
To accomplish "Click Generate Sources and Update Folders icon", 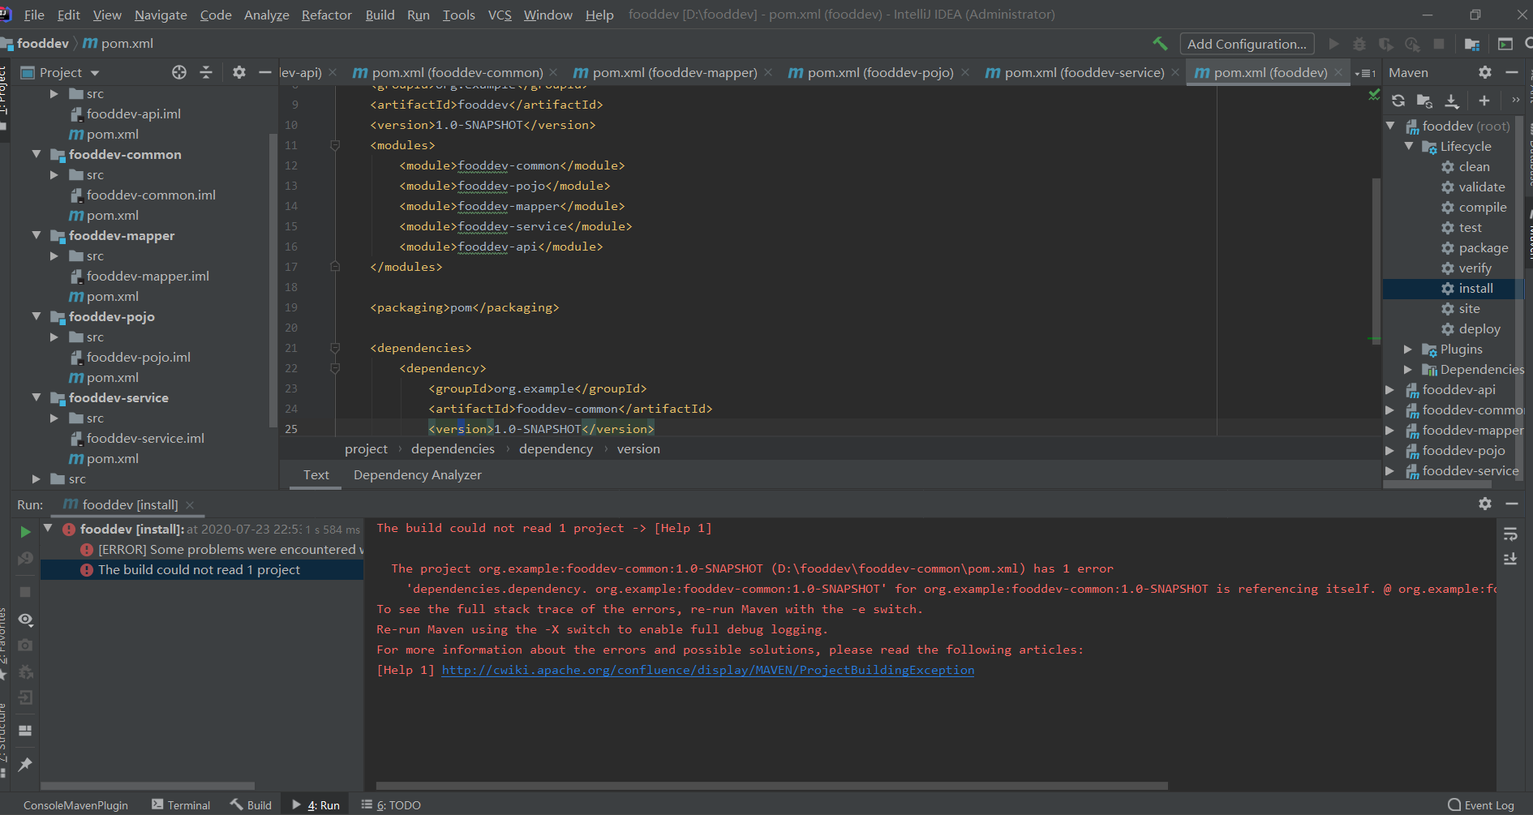I will (x=1424, y=101).
